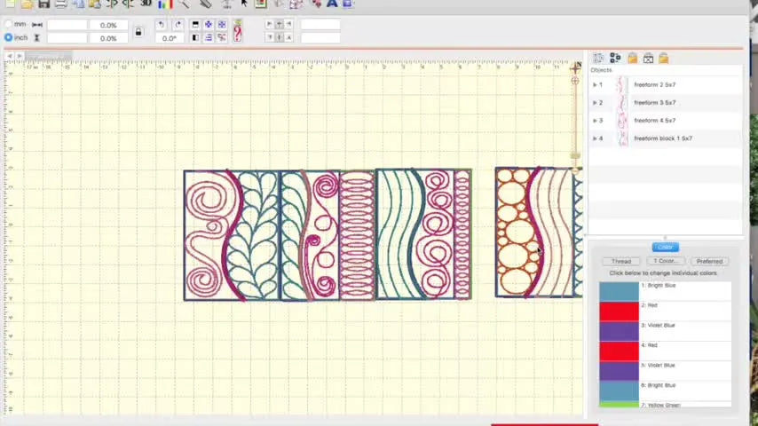
Task: Change color 1 Bright Blue swatch
Action: point(619,292)
